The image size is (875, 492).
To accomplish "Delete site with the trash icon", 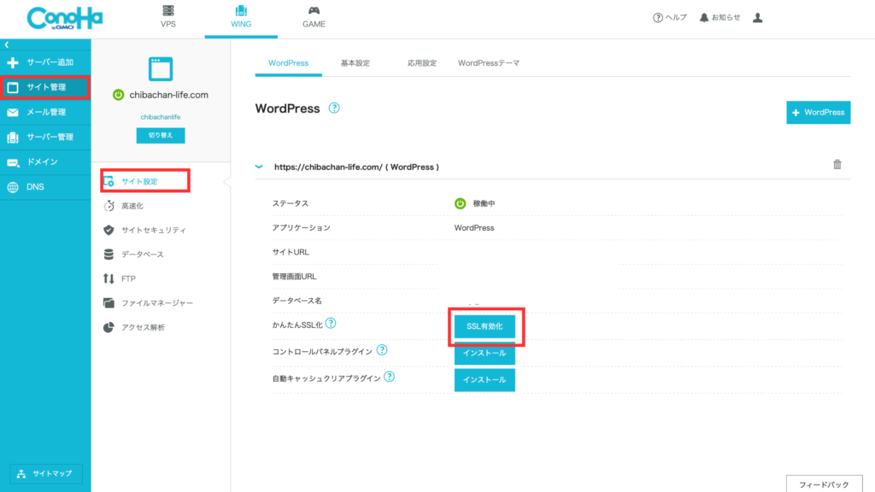I will tap(837, 165).
